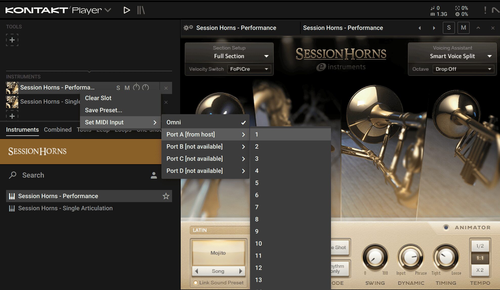Choose Save Preset menu entry
Screen dimensions: 500x290
click(120, 110)
